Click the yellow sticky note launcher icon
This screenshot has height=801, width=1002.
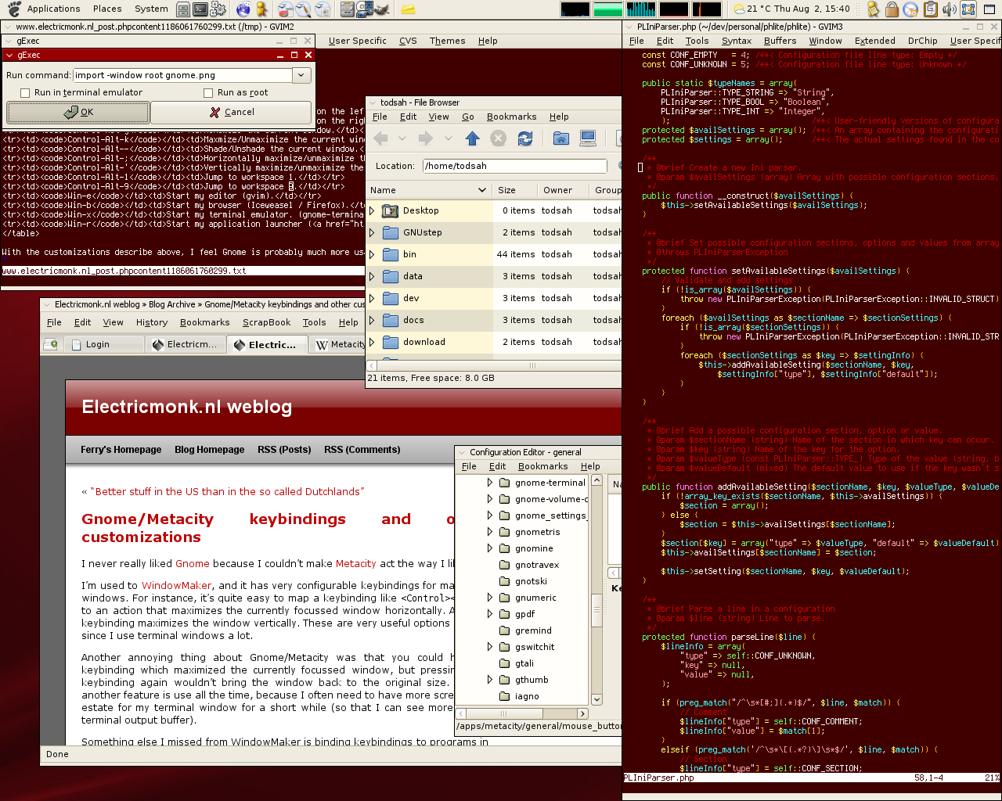pos(408,9)
